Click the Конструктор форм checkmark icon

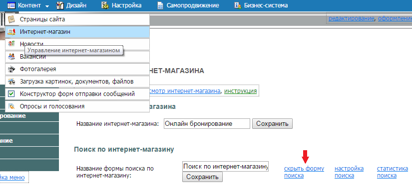(11, 94)
